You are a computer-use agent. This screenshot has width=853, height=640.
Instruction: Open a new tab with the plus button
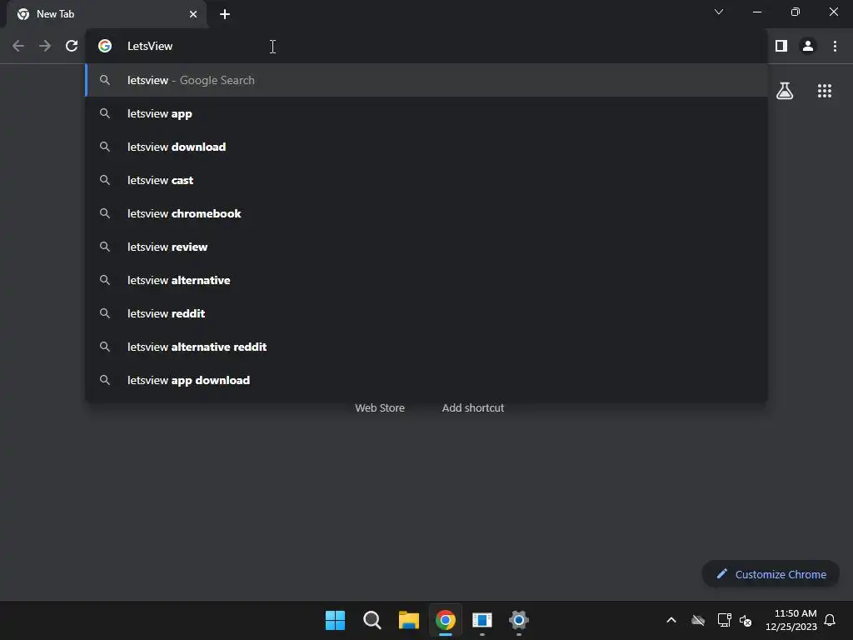pyautogui.click(x=225, y=14)
